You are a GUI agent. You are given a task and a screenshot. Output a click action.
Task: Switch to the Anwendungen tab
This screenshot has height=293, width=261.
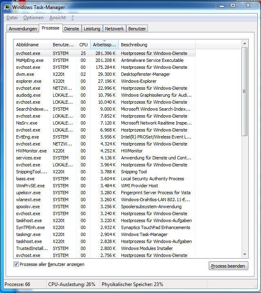(x=23, y=29)
